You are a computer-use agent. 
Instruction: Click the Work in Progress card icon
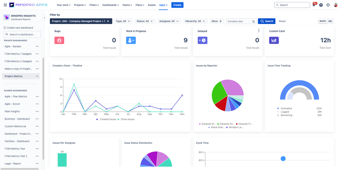[131, 40]
